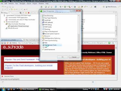Click the yellow Suspend icon in Debug view
This screenshot has width=121, height=91.
pos(26,13)
